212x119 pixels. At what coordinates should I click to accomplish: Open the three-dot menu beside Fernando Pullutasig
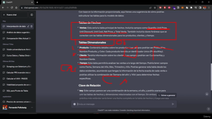pos(32,107)
